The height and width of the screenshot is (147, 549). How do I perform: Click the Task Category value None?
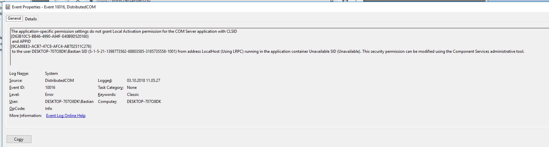coord(132,88)
